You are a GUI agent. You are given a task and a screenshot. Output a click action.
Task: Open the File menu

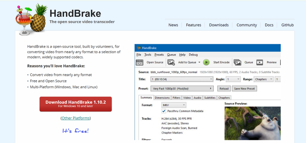click(x=138, y=55)
